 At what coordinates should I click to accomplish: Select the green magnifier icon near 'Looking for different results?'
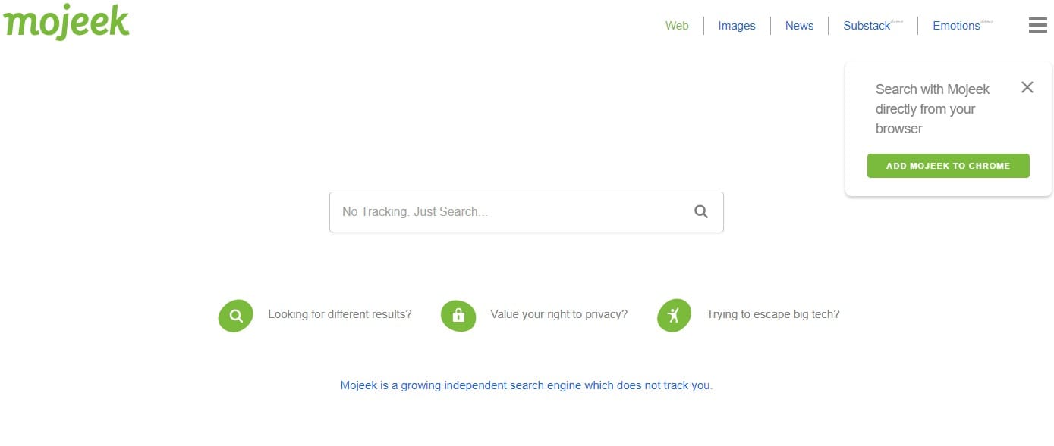(235, 314)
